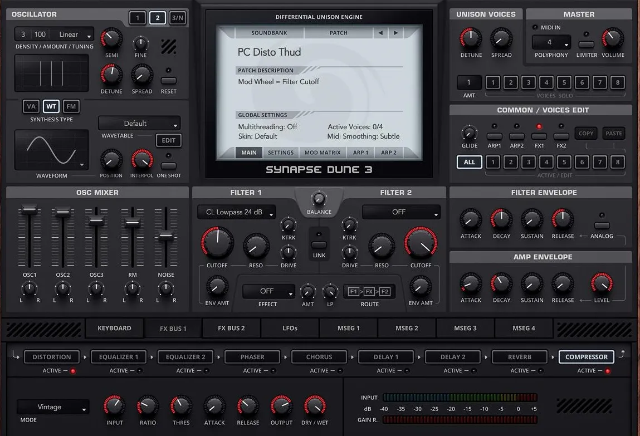
Task: Toggle the filter LINK switch
Action: [319, 244]
